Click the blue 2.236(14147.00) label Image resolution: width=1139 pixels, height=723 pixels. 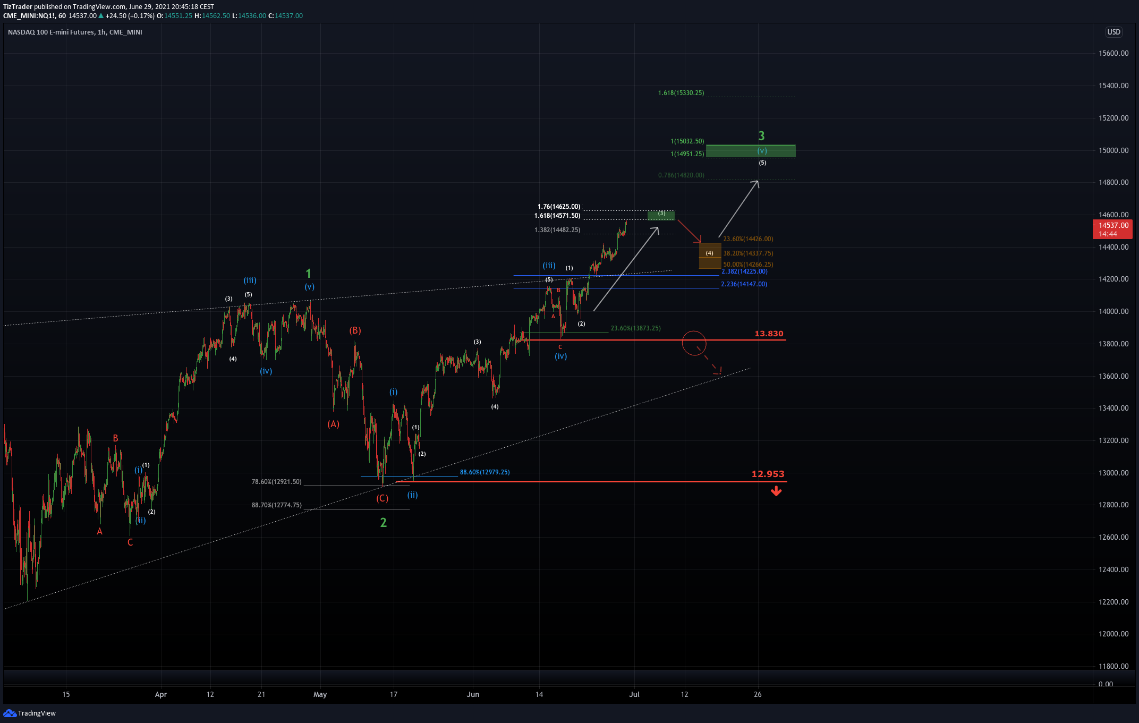(x=744, y=284)
